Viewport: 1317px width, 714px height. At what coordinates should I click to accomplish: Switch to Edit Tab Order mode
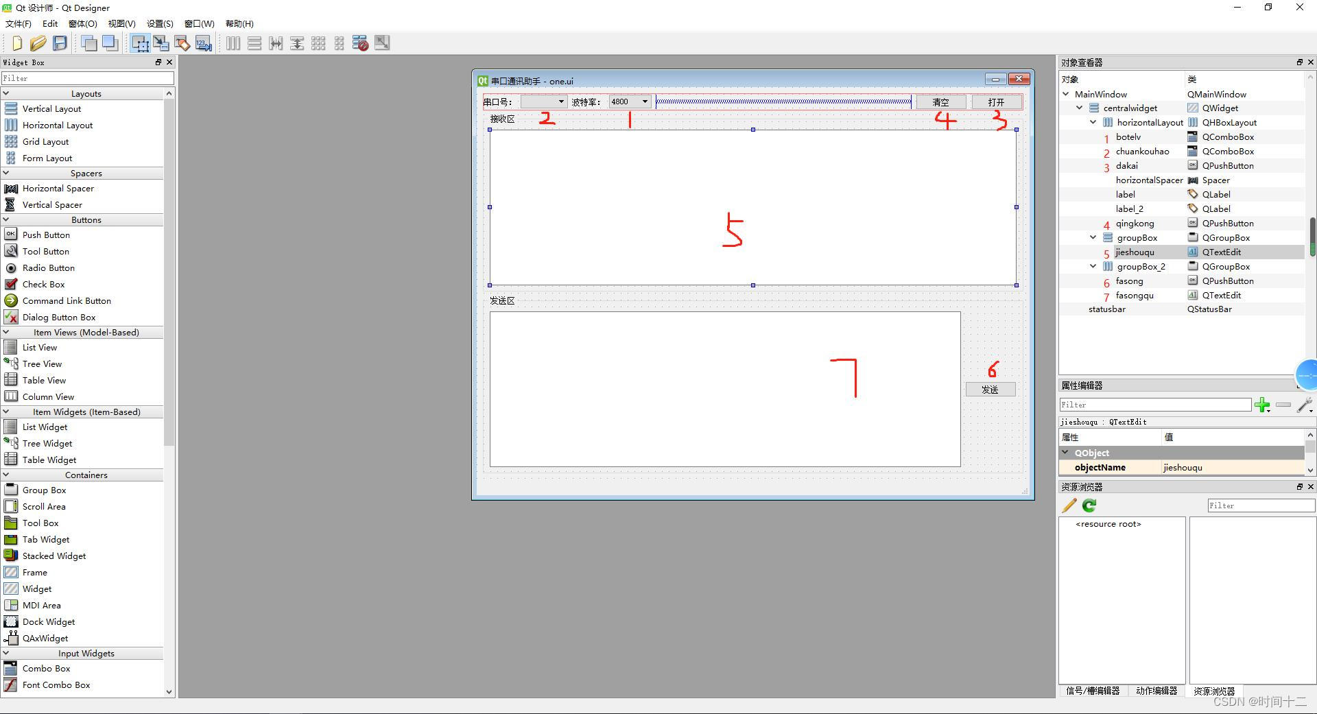pyautogui.click(x=204, y=43)
